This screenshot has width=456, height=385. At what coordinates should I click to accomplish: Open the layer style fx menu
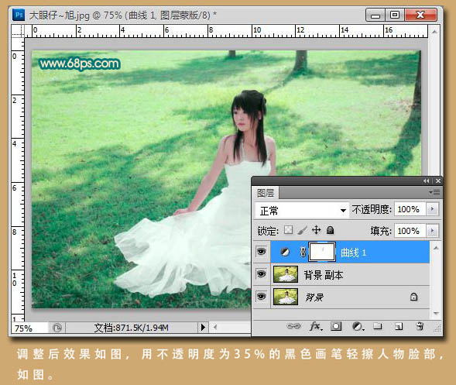click(x=316, y=326)
